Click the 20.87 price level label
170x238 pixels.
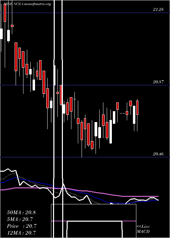pyautogui.click(x=158, y=82)
